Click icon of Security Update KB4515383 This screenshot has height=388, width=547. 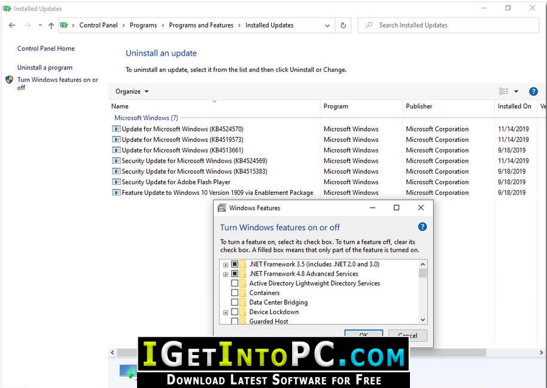116,172
